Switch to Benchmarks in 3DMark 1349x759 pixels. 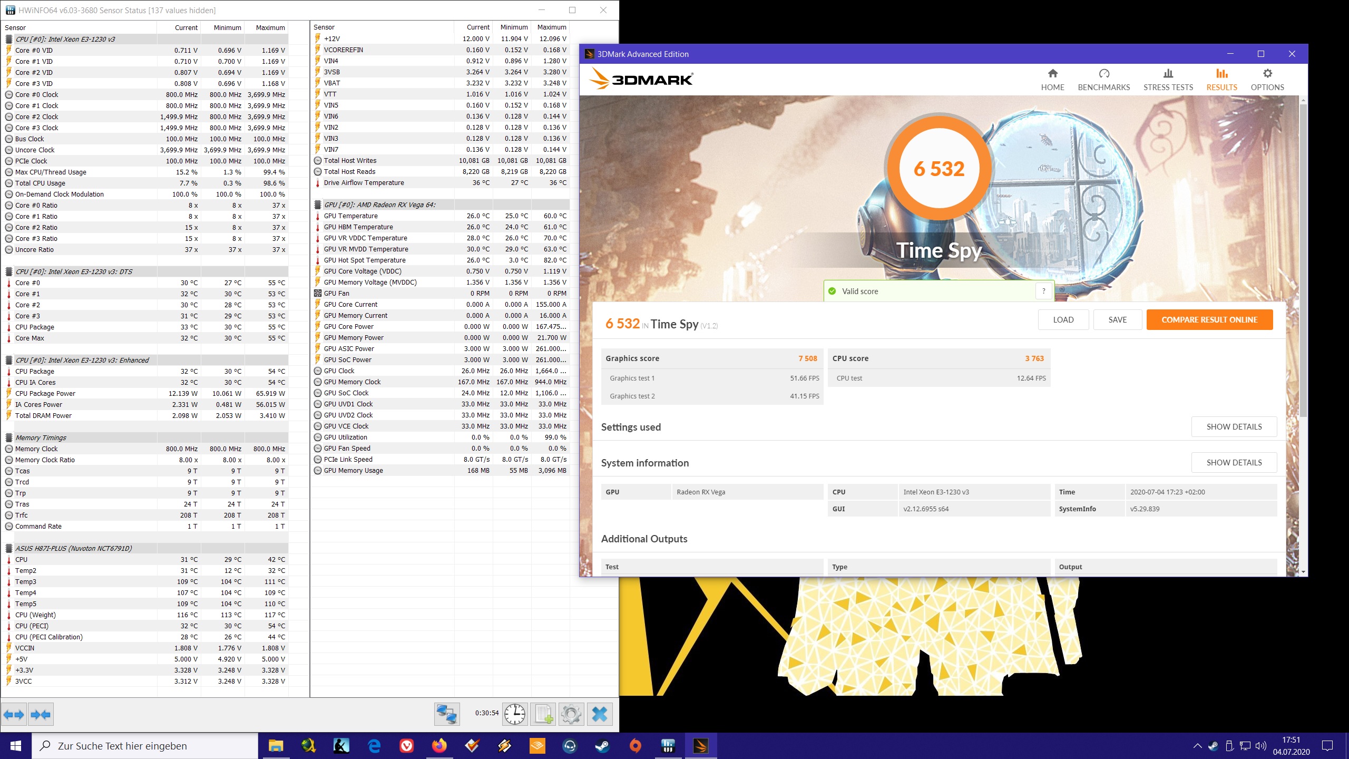coord(1103,79)
